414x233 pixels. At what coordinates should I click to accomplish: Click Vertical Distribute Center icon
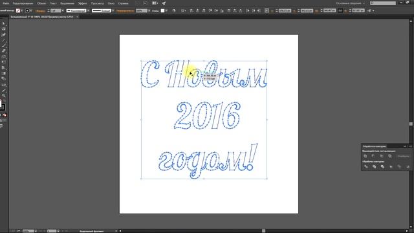click(234, 10)
